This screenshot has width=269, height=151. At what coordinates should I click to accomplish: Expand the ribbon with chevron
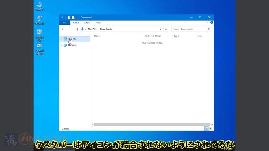coord(207,23)
